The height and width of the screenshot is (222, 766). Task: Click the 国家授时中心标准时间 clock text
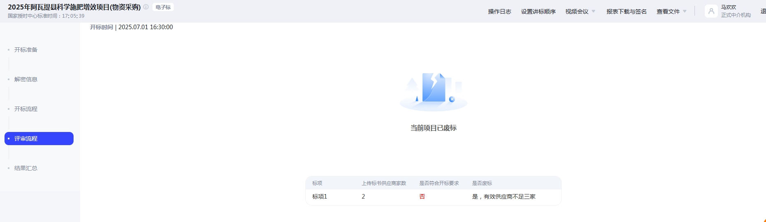click(46, 16)
